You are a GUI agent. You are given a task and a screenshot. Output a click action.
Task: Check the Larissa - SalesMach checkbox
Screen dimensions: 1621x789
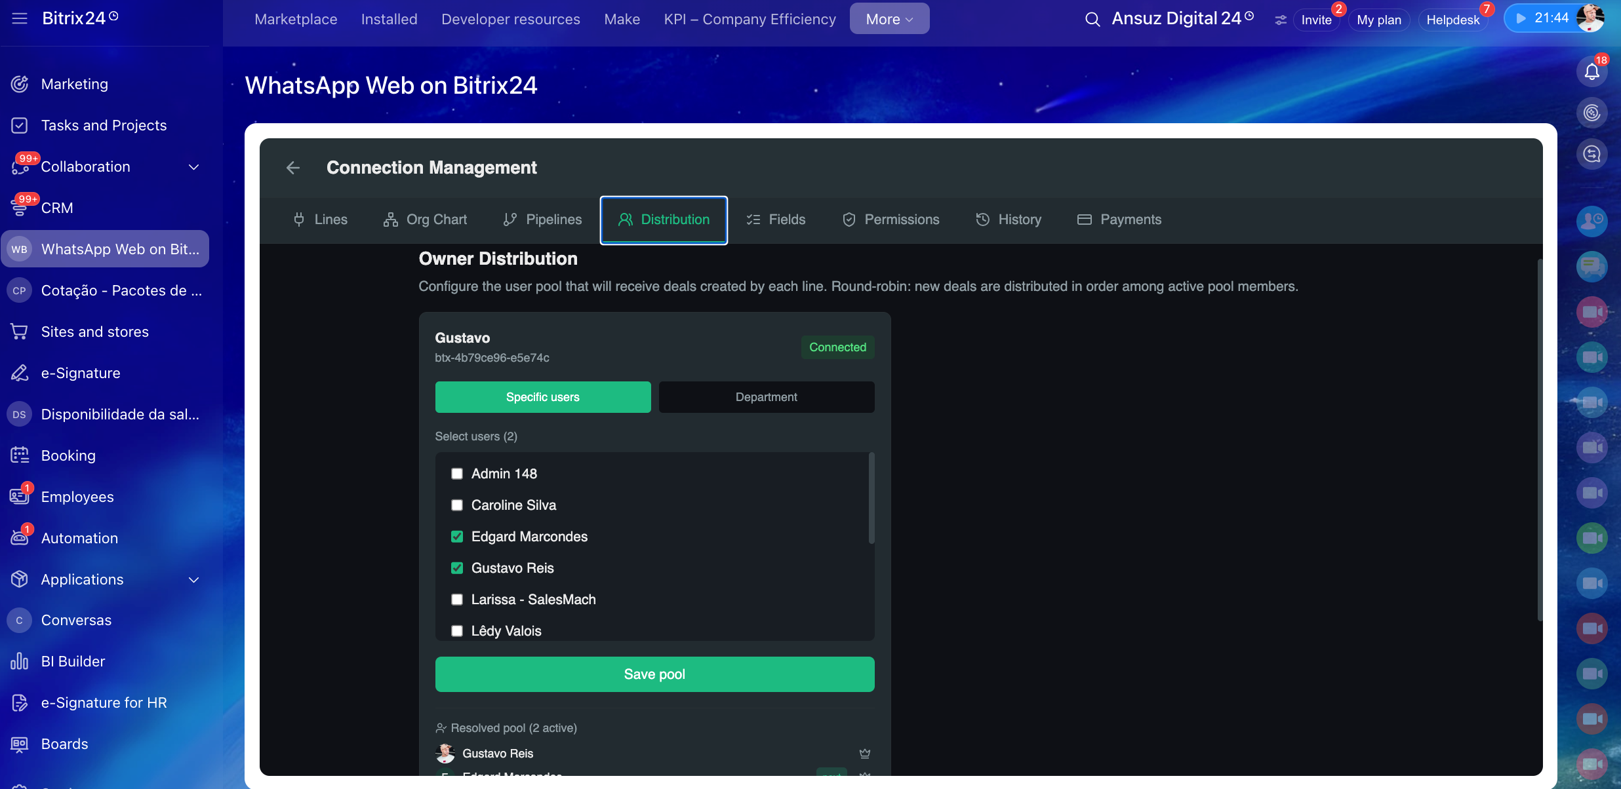pos(457,600)
